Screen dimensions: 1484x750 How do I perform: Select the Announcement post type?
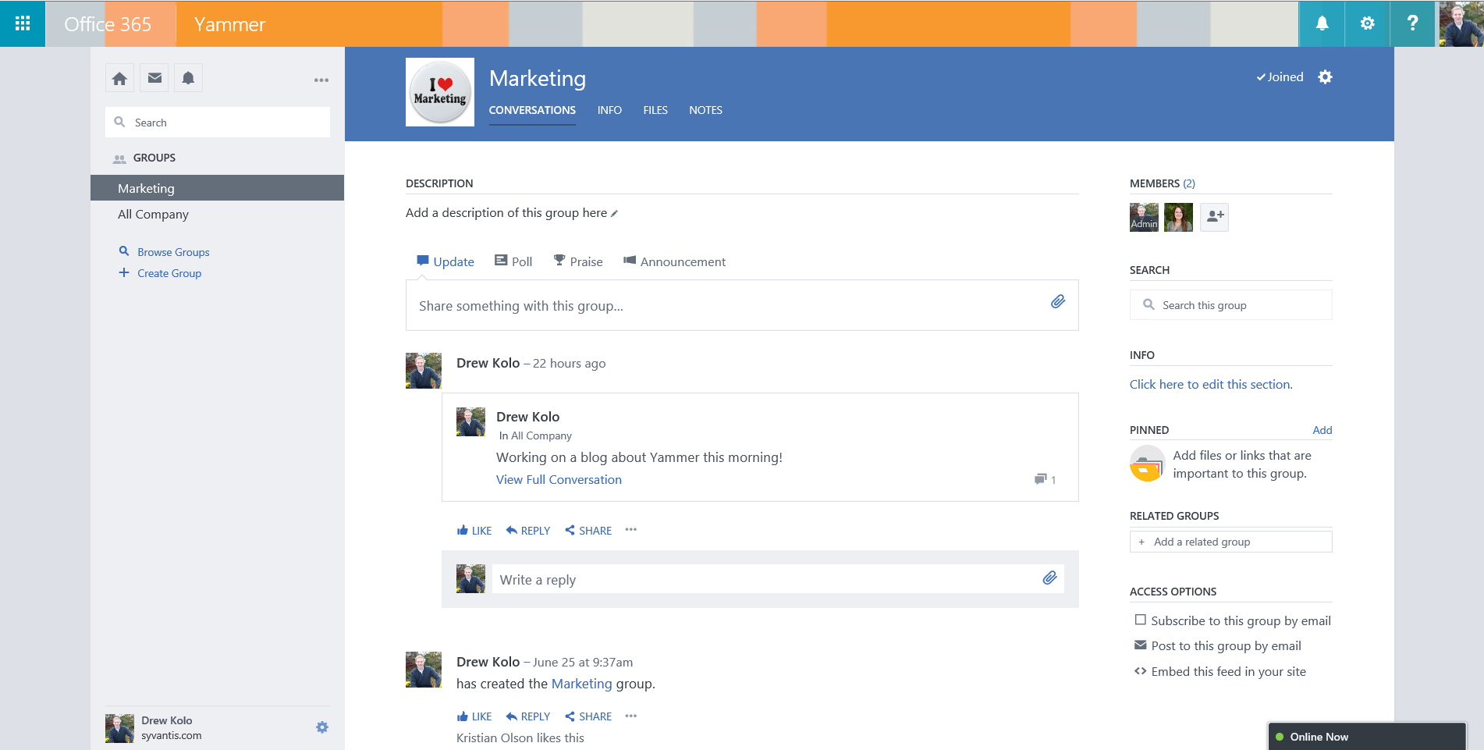[674, 261]
